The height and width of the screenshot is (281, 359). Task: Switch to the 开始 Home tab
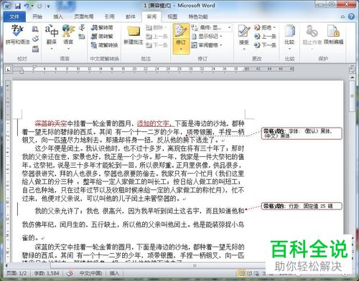coord(37,16)
